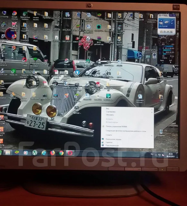Expand the Вид submenu

[x=127, y=109]
